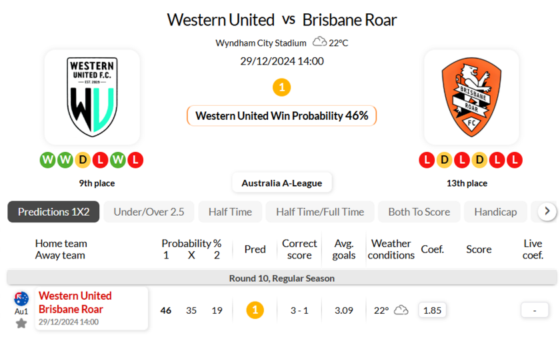Screen dimensions: 560x337
Task: Click the Western United FC logo
Action: point(92,97)
